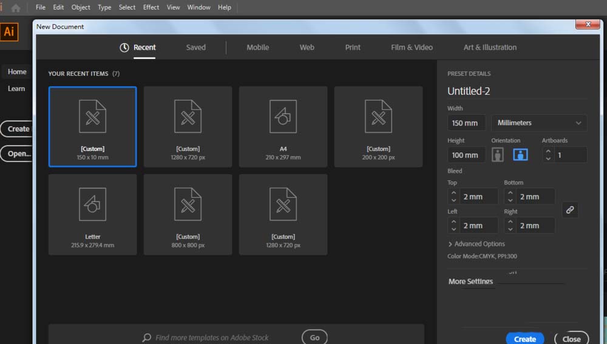Expand Advanced Options section

click(x=476, y=244)
